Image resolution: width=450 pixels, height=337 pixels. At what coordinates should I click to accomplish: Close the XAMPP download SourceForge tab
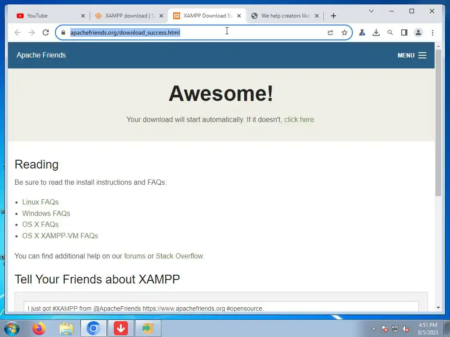161,16
